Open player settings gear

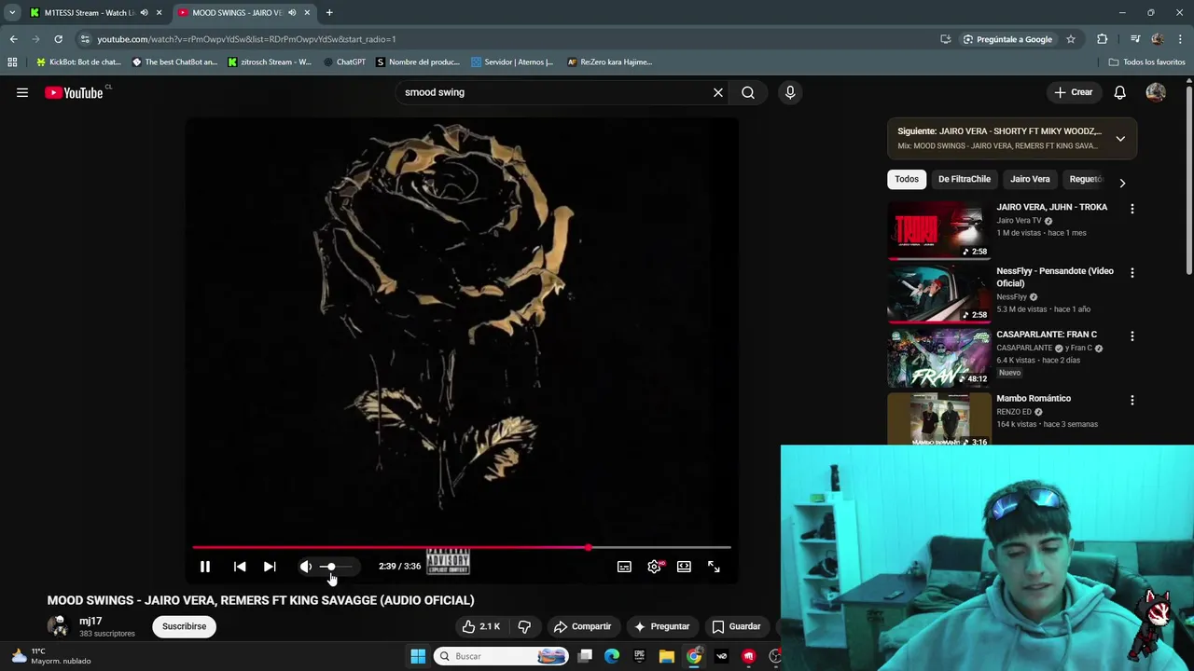click(x=655, y=567)
